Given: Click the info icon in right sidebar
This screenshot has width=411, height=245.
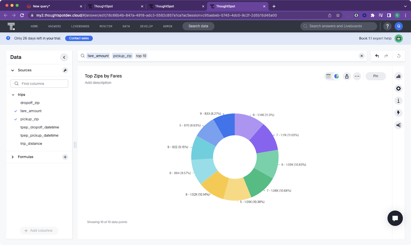Looking at the screenshot, I should [398, 101].
